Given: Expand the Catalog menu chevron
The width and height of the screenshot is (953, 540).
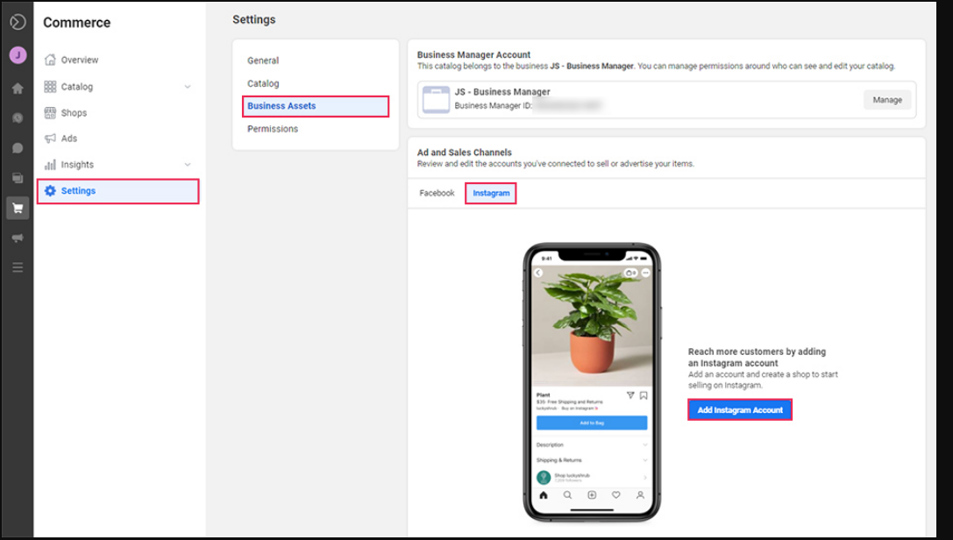Looking at the screenshot, I should 188,87.
